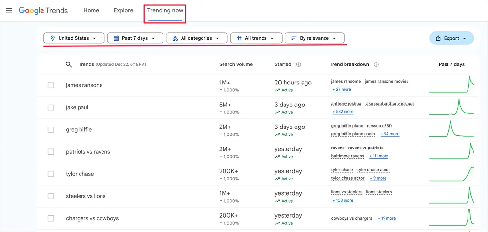Screen dimensions: 488x232
Task: Click the cowboys vs chargers breakdown term
Action: (x=352, y=219)
